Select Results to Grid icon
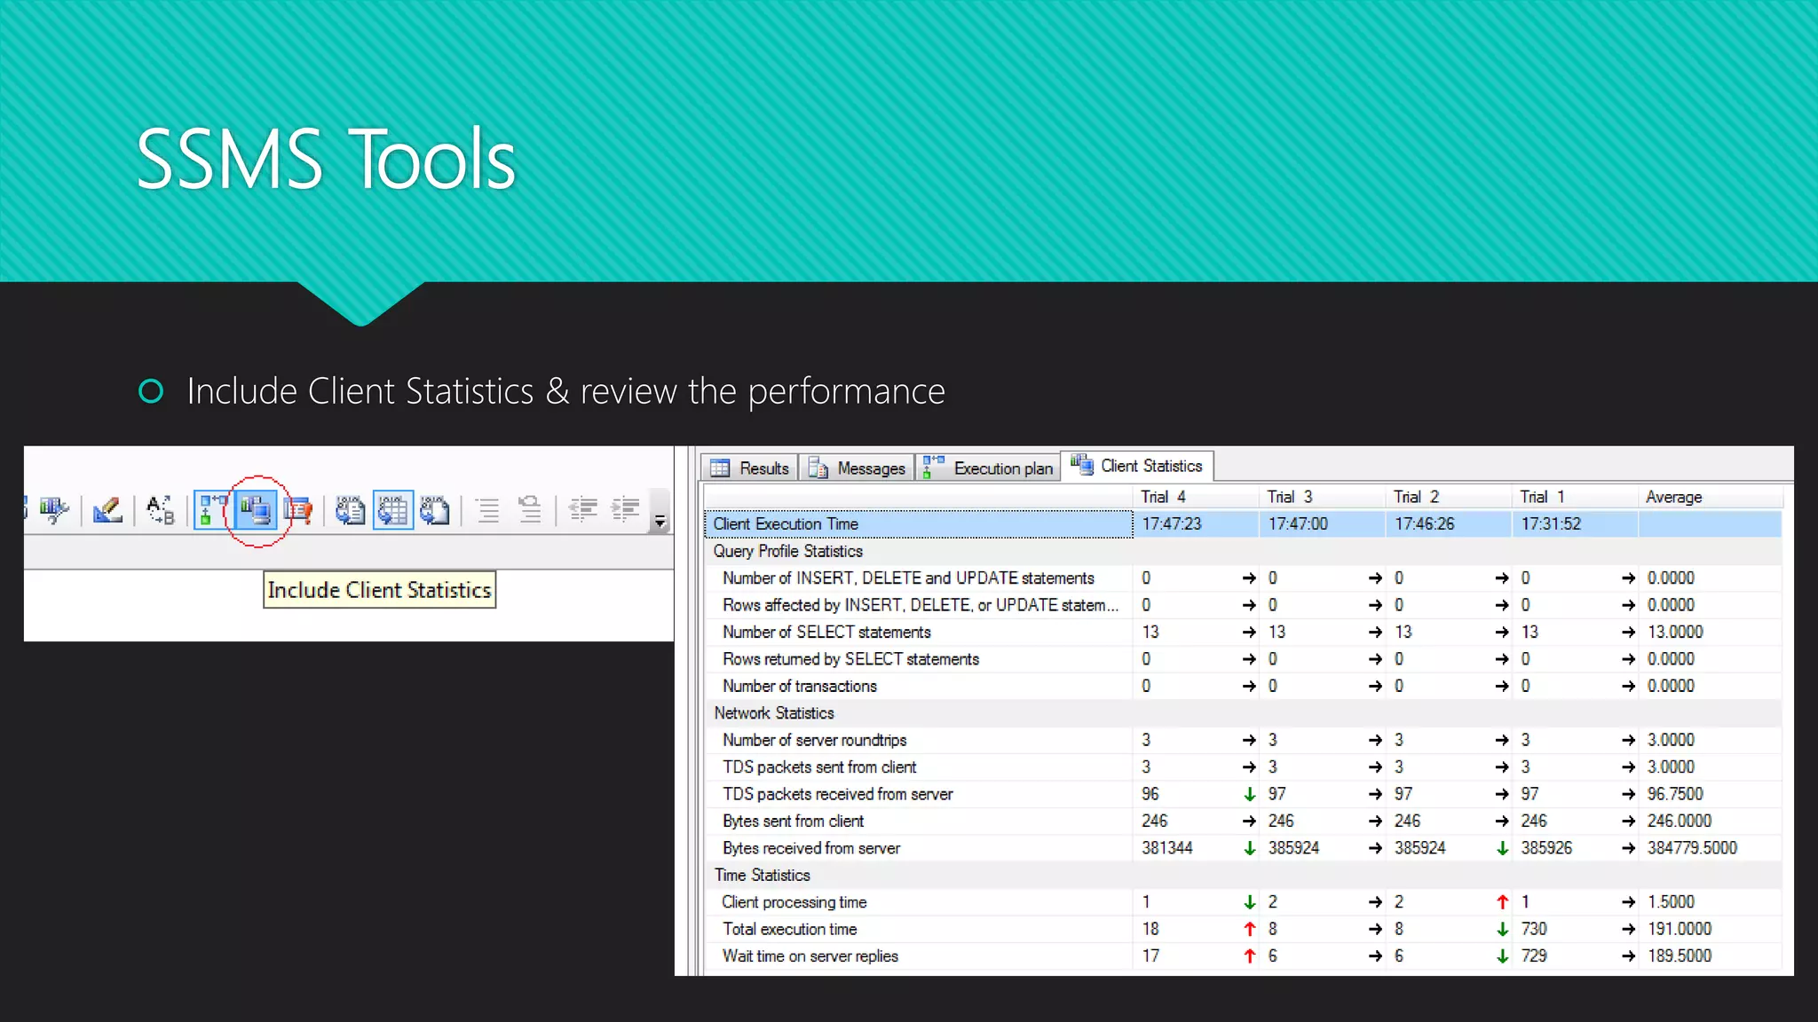 [393, 510]
